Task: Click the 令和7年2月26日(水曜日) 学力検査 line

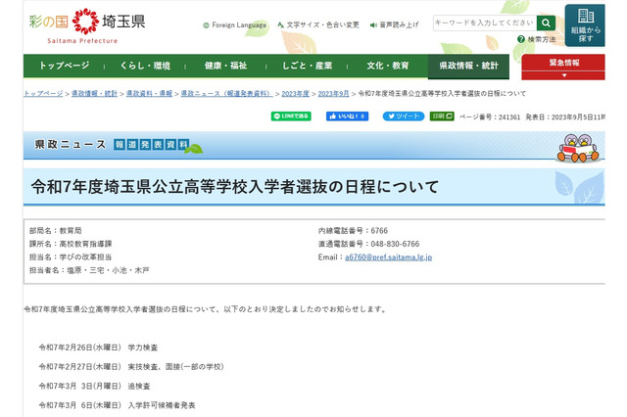Action: pos(98,347)
